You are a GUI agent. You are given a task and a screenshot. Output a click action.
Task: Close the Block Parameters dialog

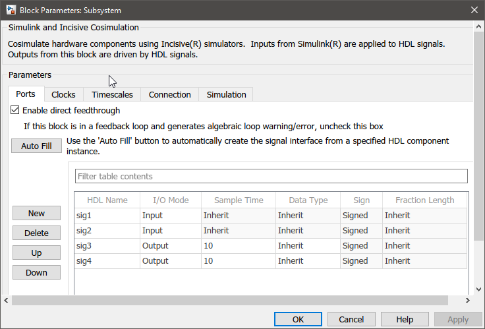click(x=473, y=11)
